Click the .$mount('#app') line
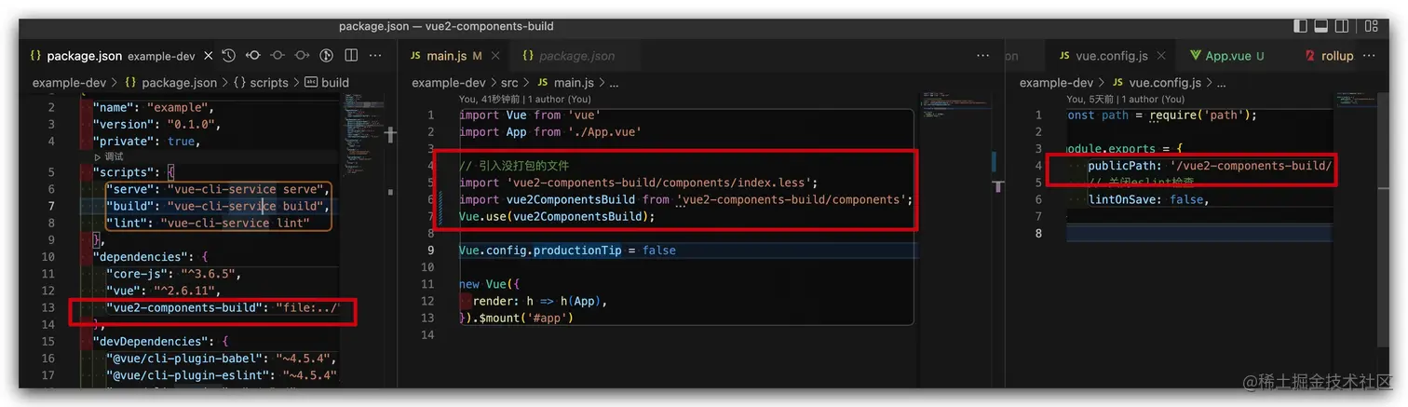Image resolution: width=1408 pixels, height=407 pixels. tap(517, 318)
